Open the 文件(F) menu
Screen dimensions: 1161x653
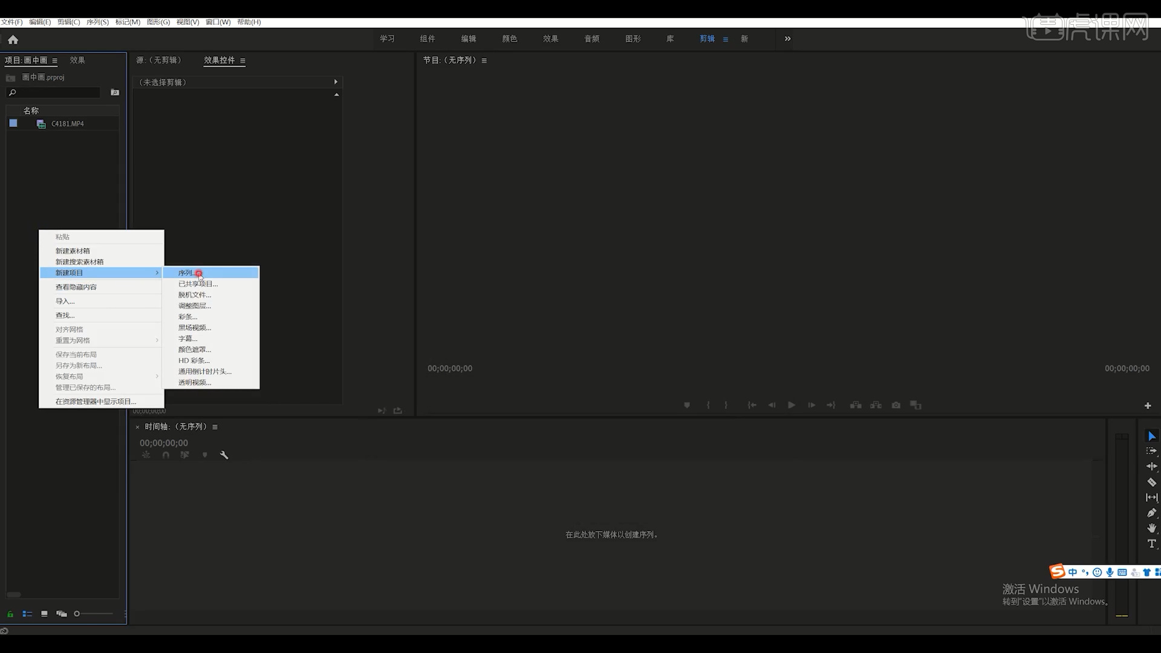pyautogui.click(x=11, y=22)
